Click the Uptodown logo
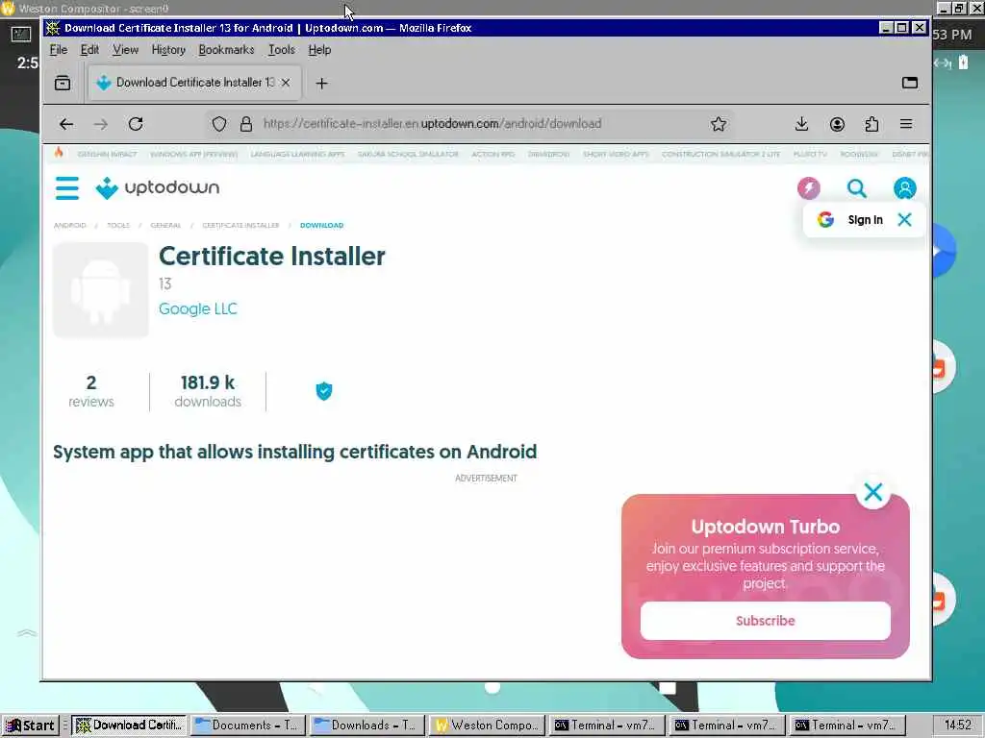985x738 pixels. tap(157, 187)
